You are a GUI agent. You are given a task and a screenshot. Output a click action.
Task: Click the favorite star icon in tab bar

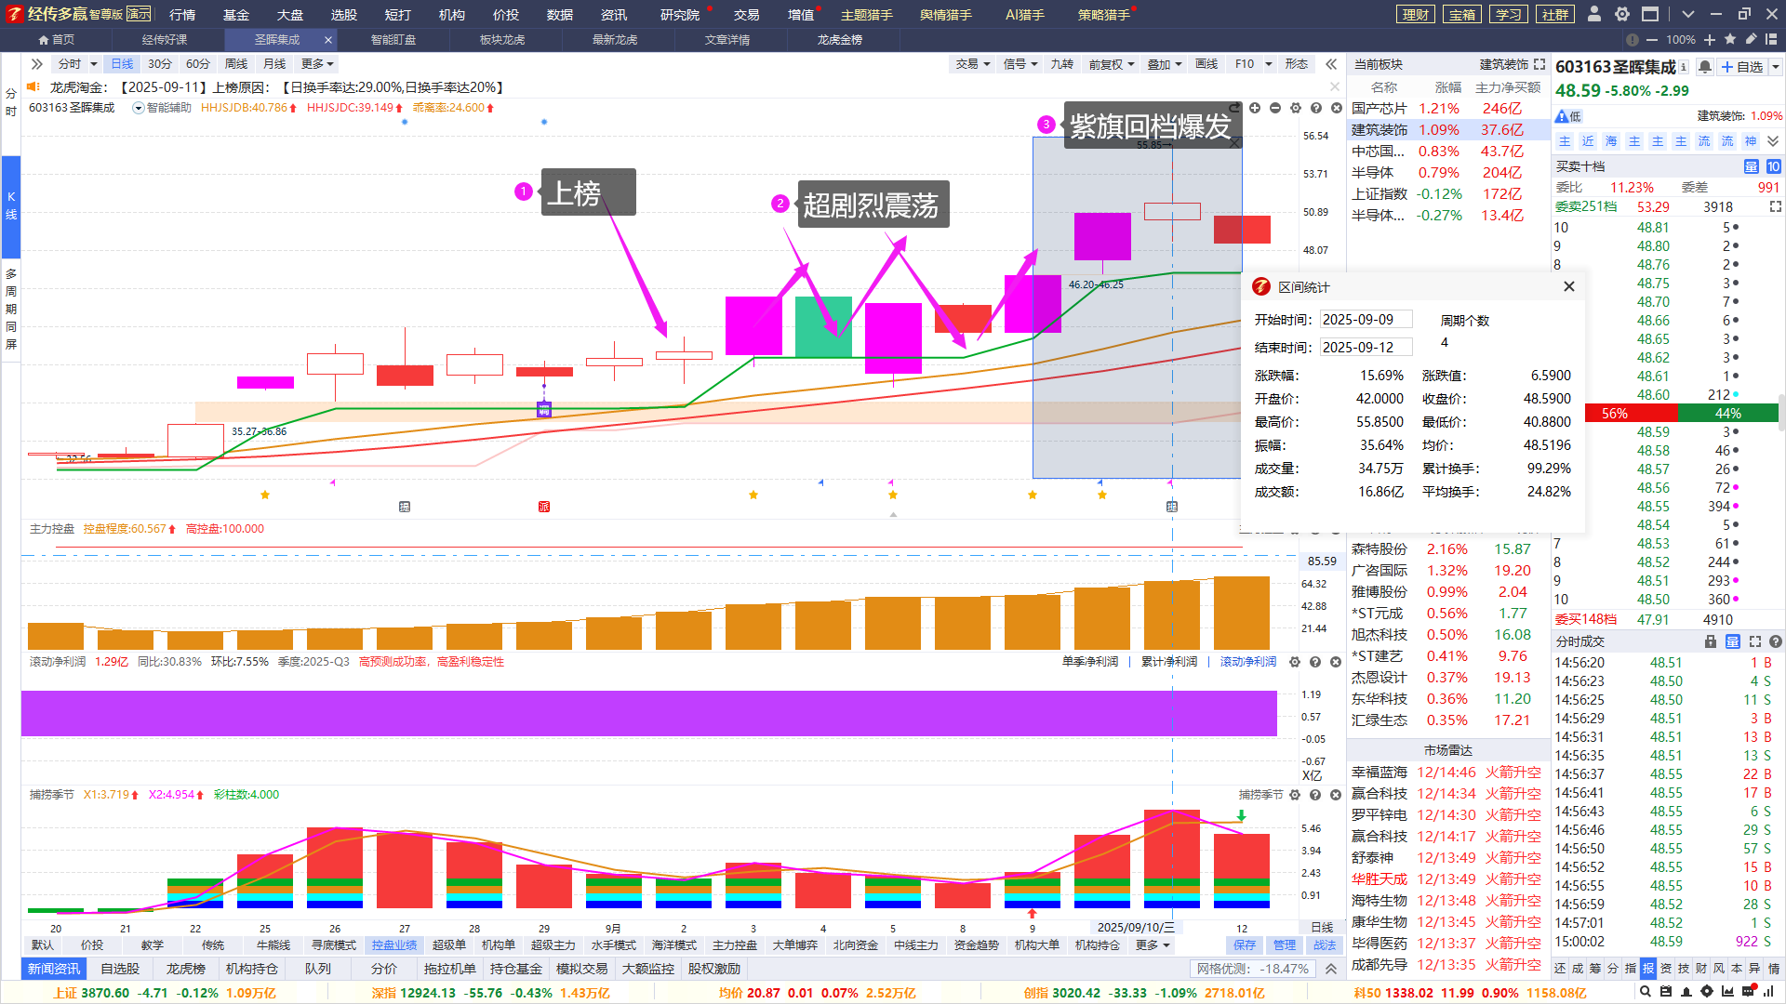point(1730,40)
